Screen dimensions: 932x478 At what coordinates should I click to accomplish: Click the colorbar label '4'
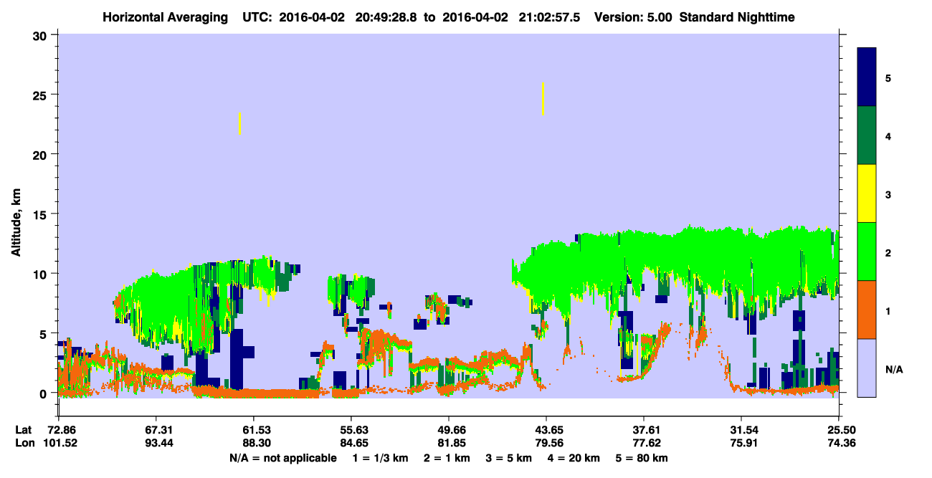888,135
